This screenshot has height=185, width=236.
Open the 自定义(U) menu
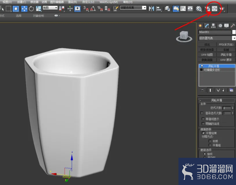(x=88, y=2)
